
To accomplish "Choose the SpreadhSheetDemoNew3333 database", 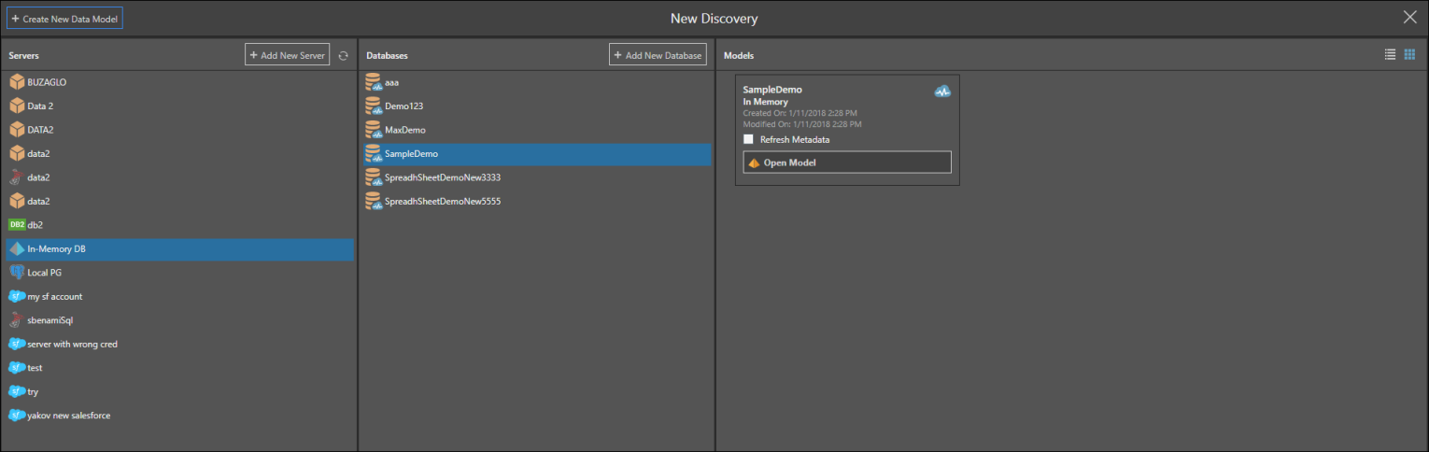I will click(443, 177).
